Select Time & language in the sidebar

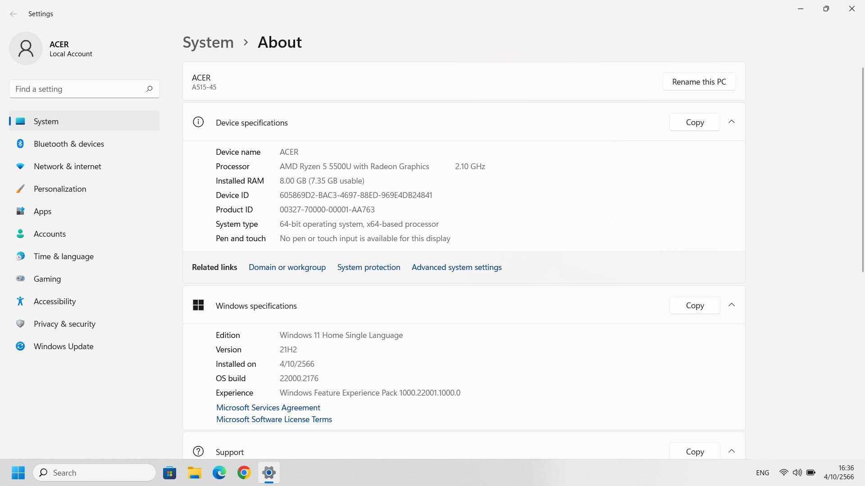tap(84, 256)
